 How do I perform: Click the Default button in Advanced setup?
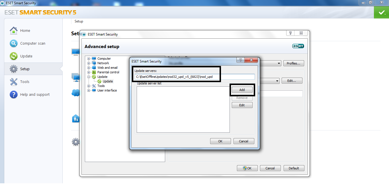[x=294, y=168]
